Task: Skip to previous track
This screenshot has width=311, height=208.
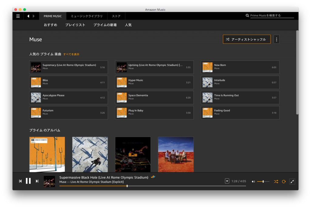Action: click(x=20, y=181)
